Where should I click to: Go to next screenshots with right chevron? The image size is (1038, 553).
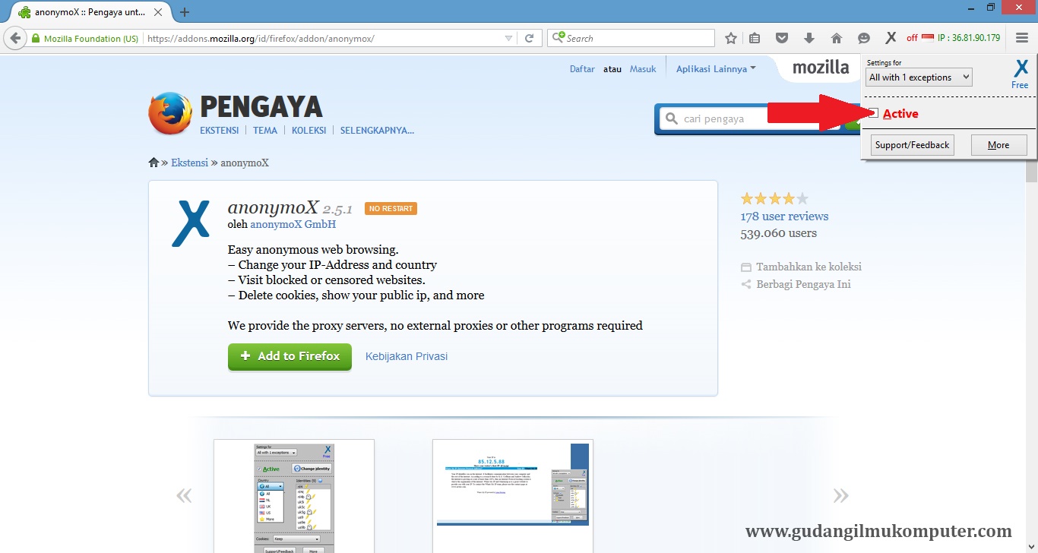(840, 496)
